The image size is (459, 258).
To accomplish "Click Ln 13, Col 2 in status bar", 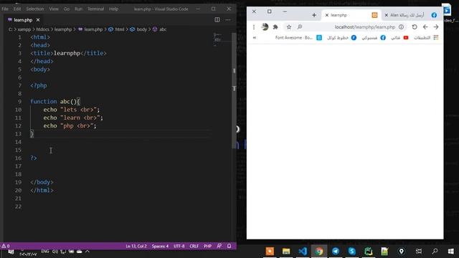I will [x=136, y=247].
